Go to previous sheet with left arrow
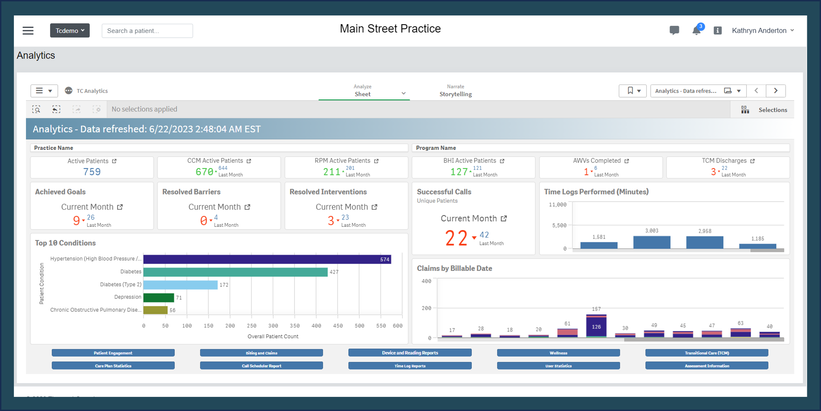 click(x=756, y=91)
